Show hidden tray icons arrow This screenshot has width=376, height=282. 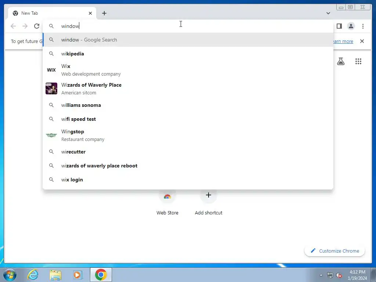coord(321,275)
